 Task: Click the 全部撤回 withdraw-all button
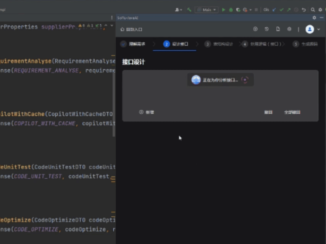292,112
